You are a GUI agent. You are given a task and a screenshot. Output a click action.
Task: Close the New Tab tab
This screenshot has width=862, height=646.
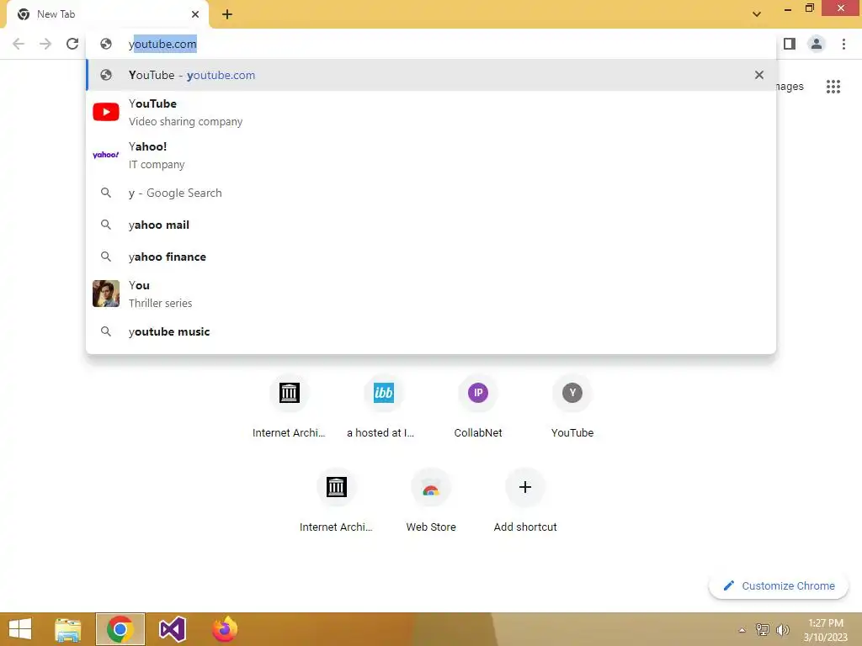(195, 14)
